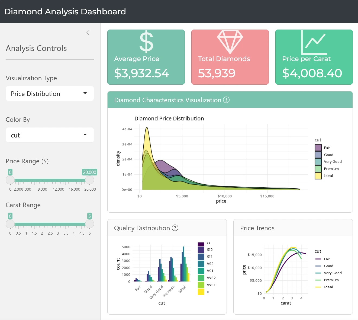The height and width of the screenshot is (320, 358).
Task: Open the question mark help icon beside Quality Distribution
Action: coord(175,228)
